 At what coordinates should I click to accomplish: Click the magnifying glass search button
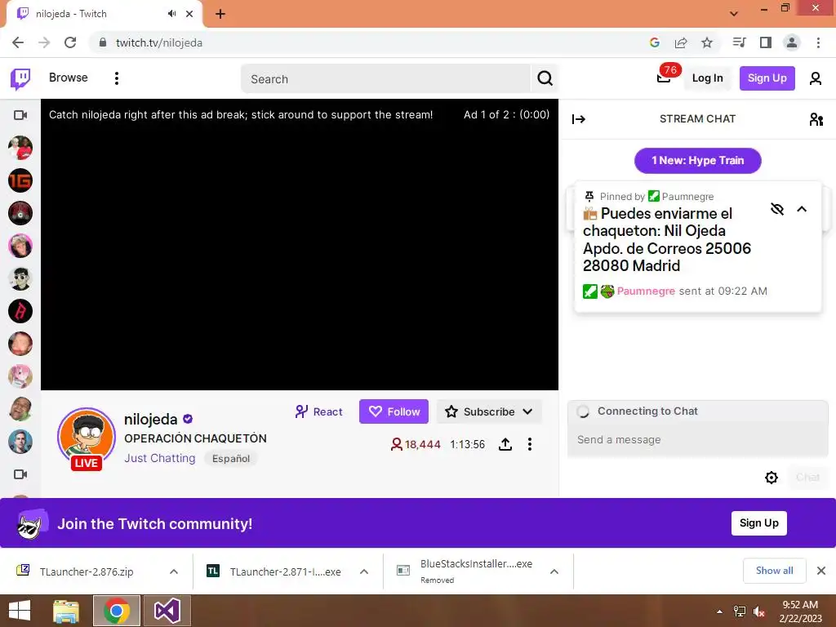tap(545, 79)
